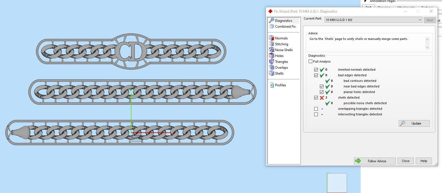442x193 pixels.
Task: Close Fix Wizard via title bar X
Action: 431,11
